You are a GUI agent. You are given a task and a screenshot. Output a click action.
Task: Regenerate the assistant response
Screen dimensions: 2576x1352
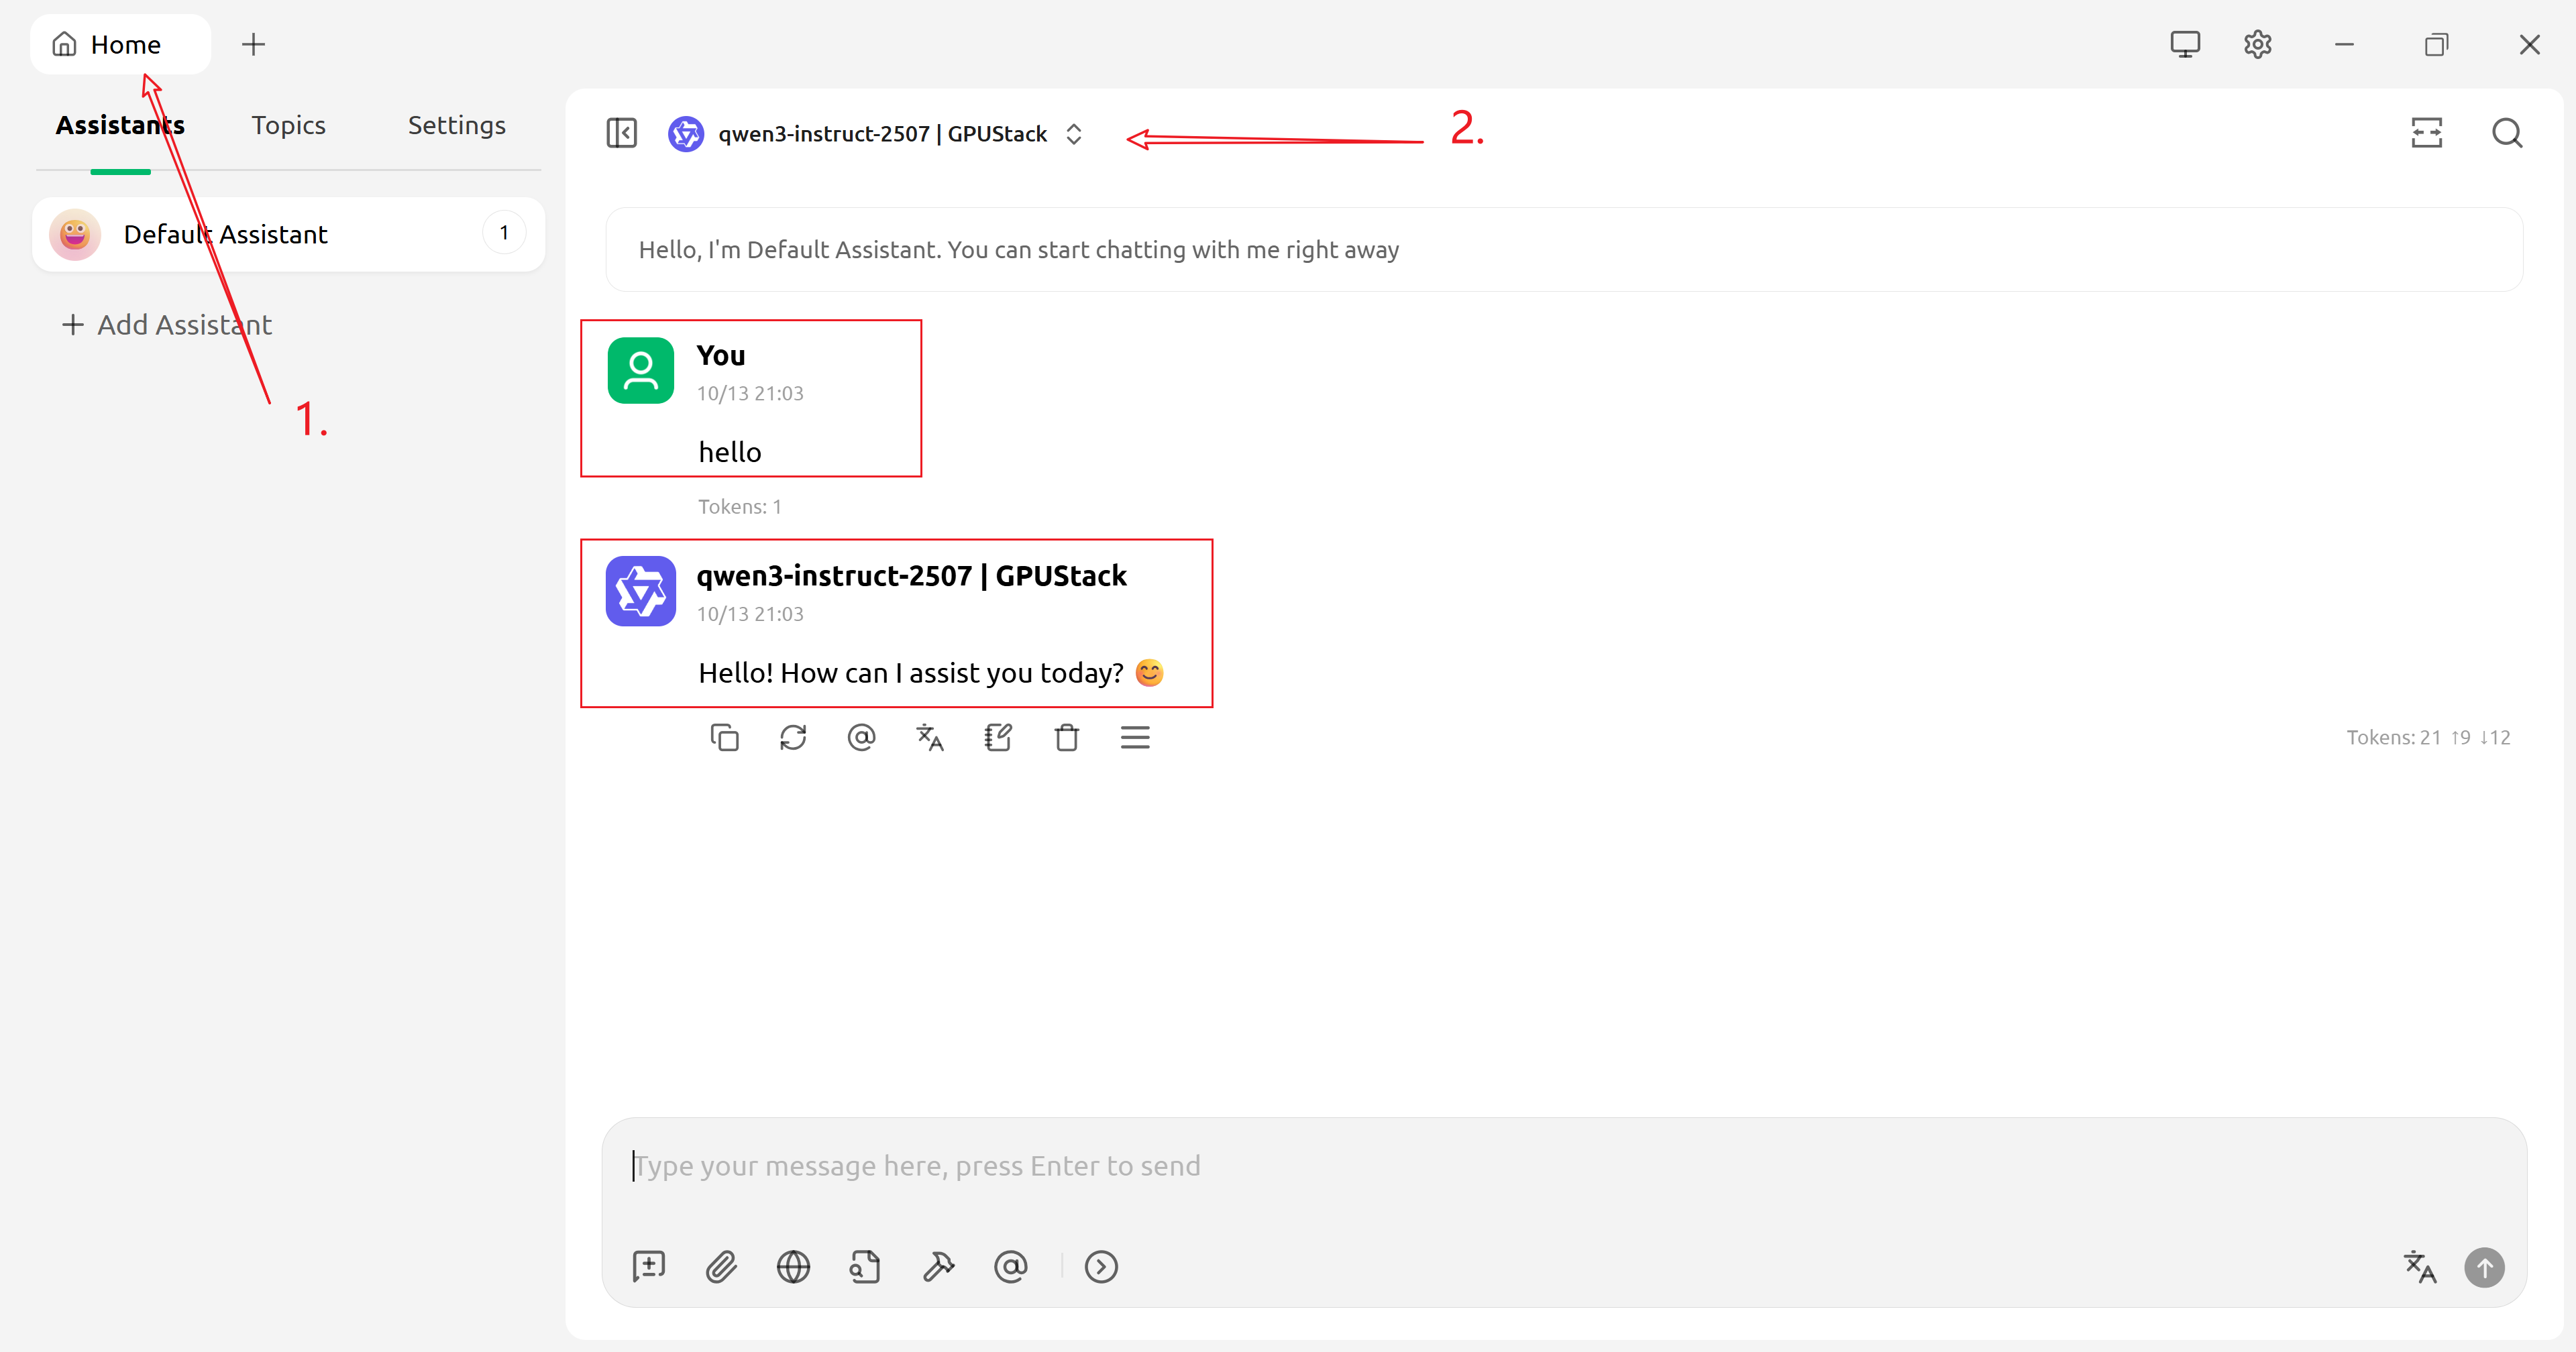[x=793, y=738]
